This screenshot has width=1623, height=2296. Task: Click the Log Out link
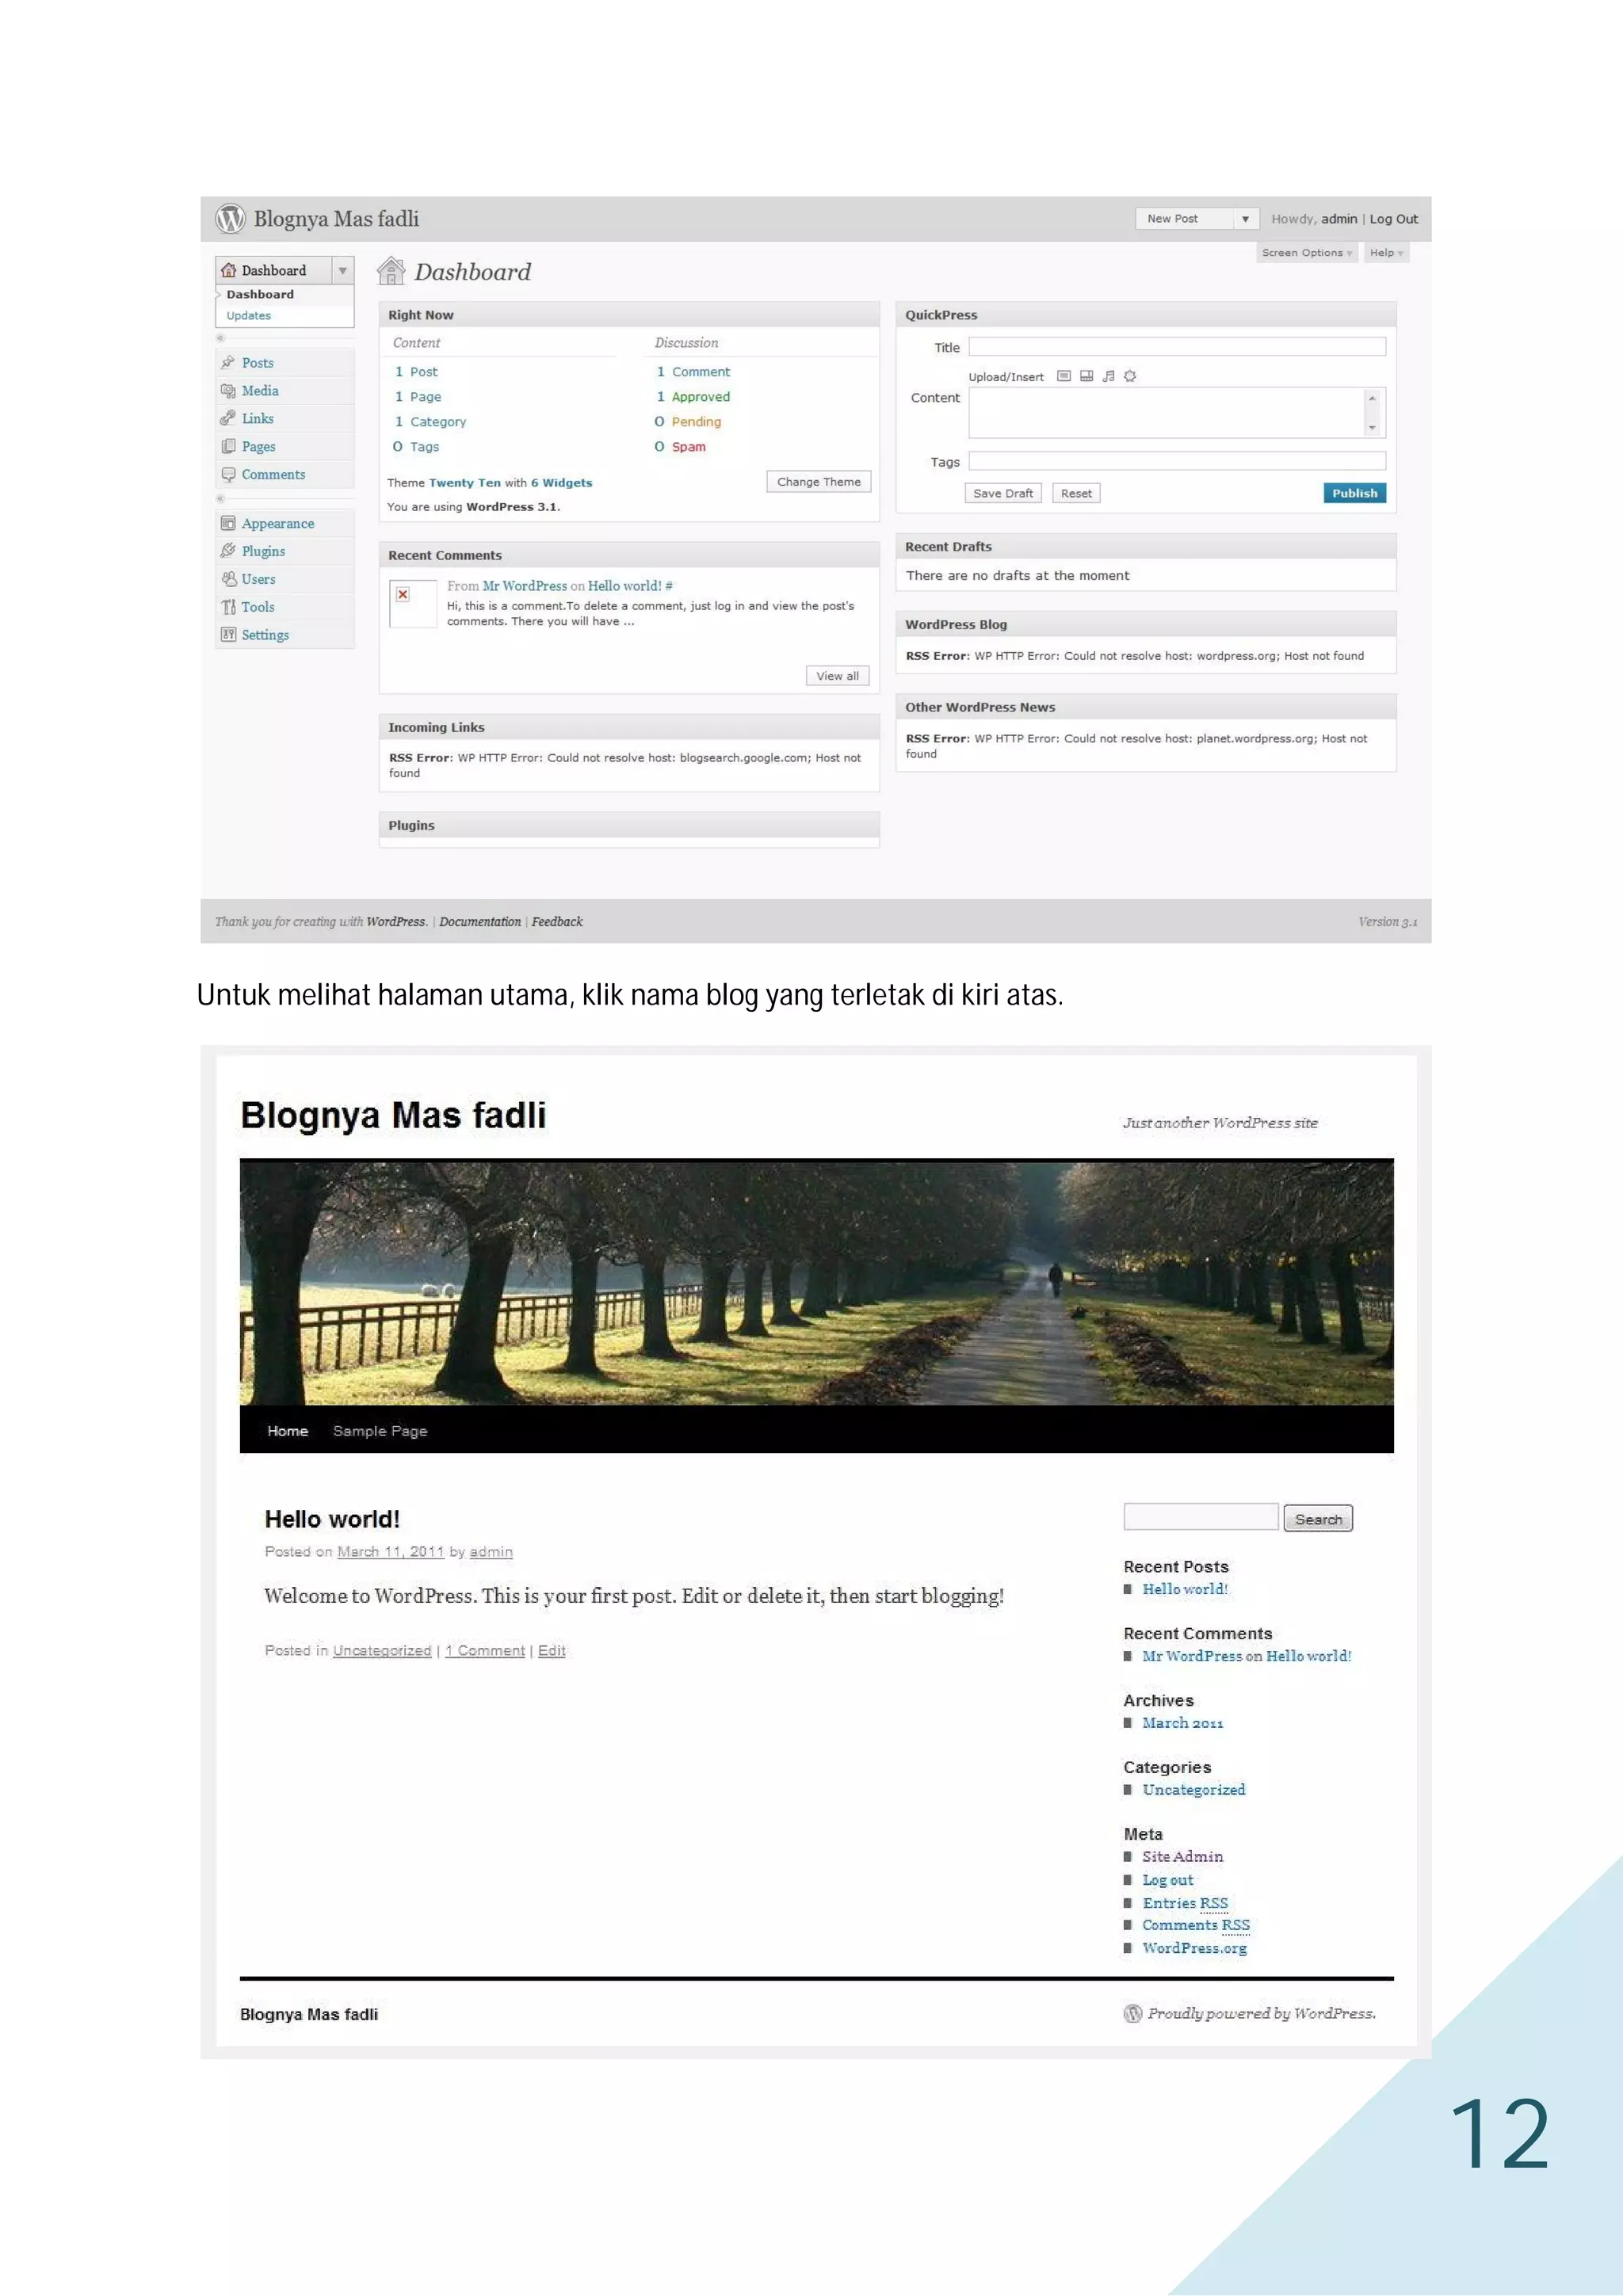tap(1393, 219)
